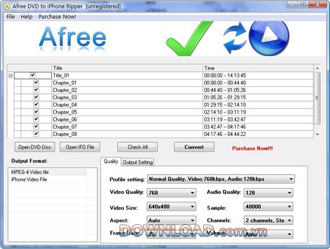The height and width of the screenshot is (249, 330).
Task: Toggle the Chapter_03 checkbox
Action: click(x=36, y=97)
